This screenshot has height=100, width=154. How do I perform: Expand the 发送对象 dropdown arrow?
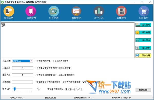pos(32,61)
